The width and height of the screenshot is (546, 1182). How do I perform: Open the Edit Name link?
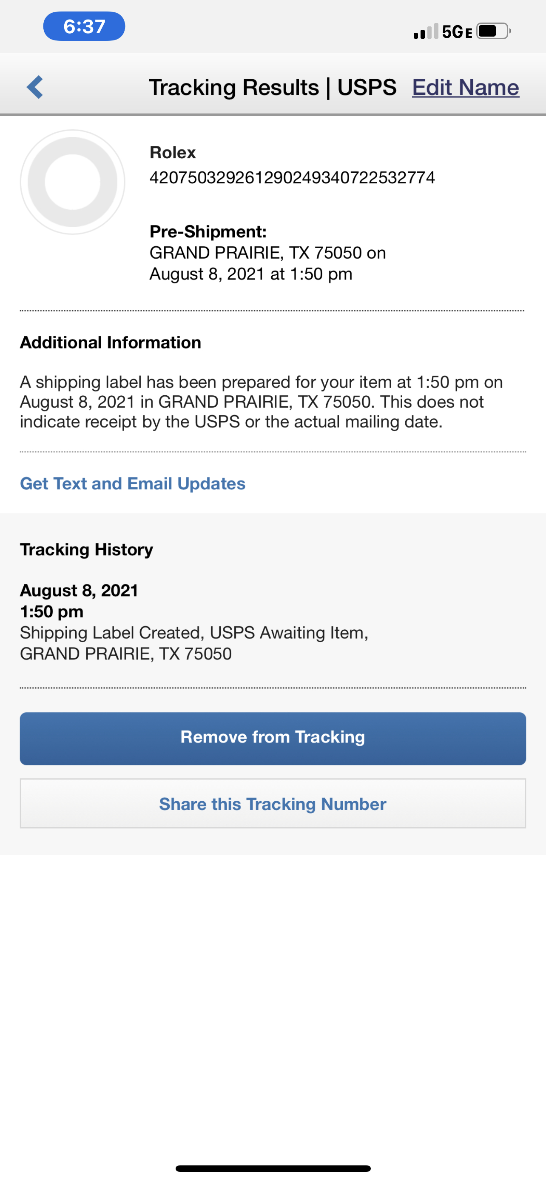[465, 87]
